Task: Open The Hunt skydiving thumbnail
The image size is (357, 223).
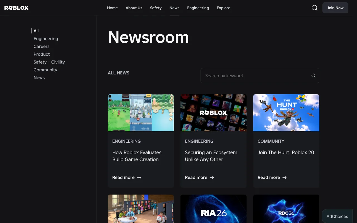Action: click(x=286, y=113)
